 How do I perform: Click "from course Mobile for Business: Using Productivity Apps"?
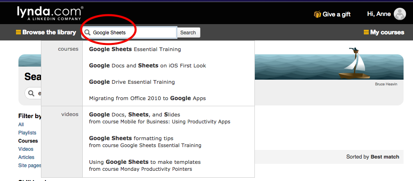[160, 122]
